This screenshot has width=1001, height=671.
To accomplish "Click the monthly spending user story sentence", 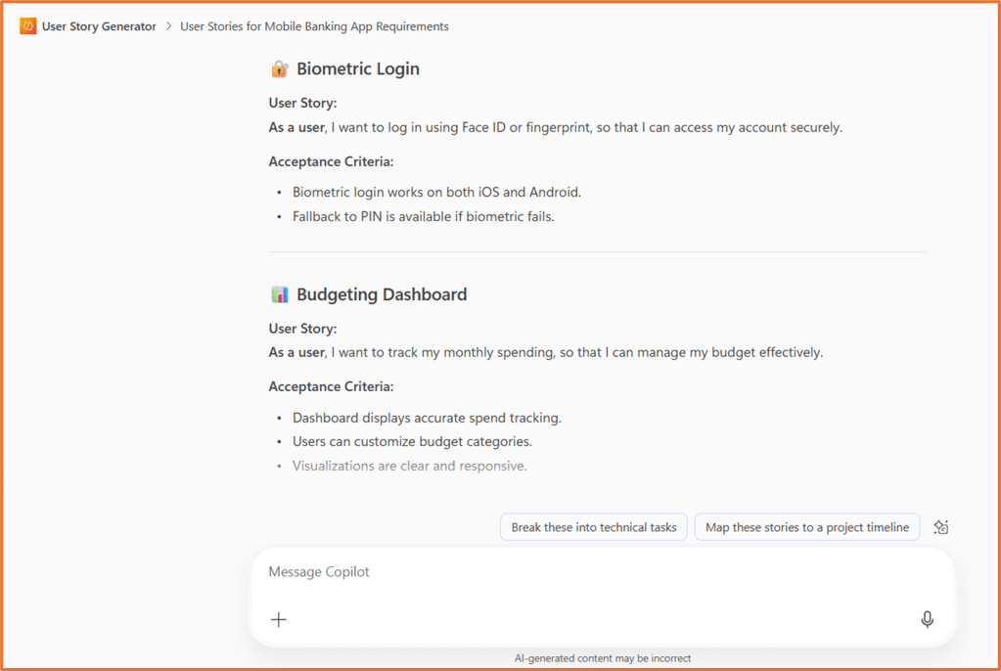I will pyautogui.click(x=546, y=352).
